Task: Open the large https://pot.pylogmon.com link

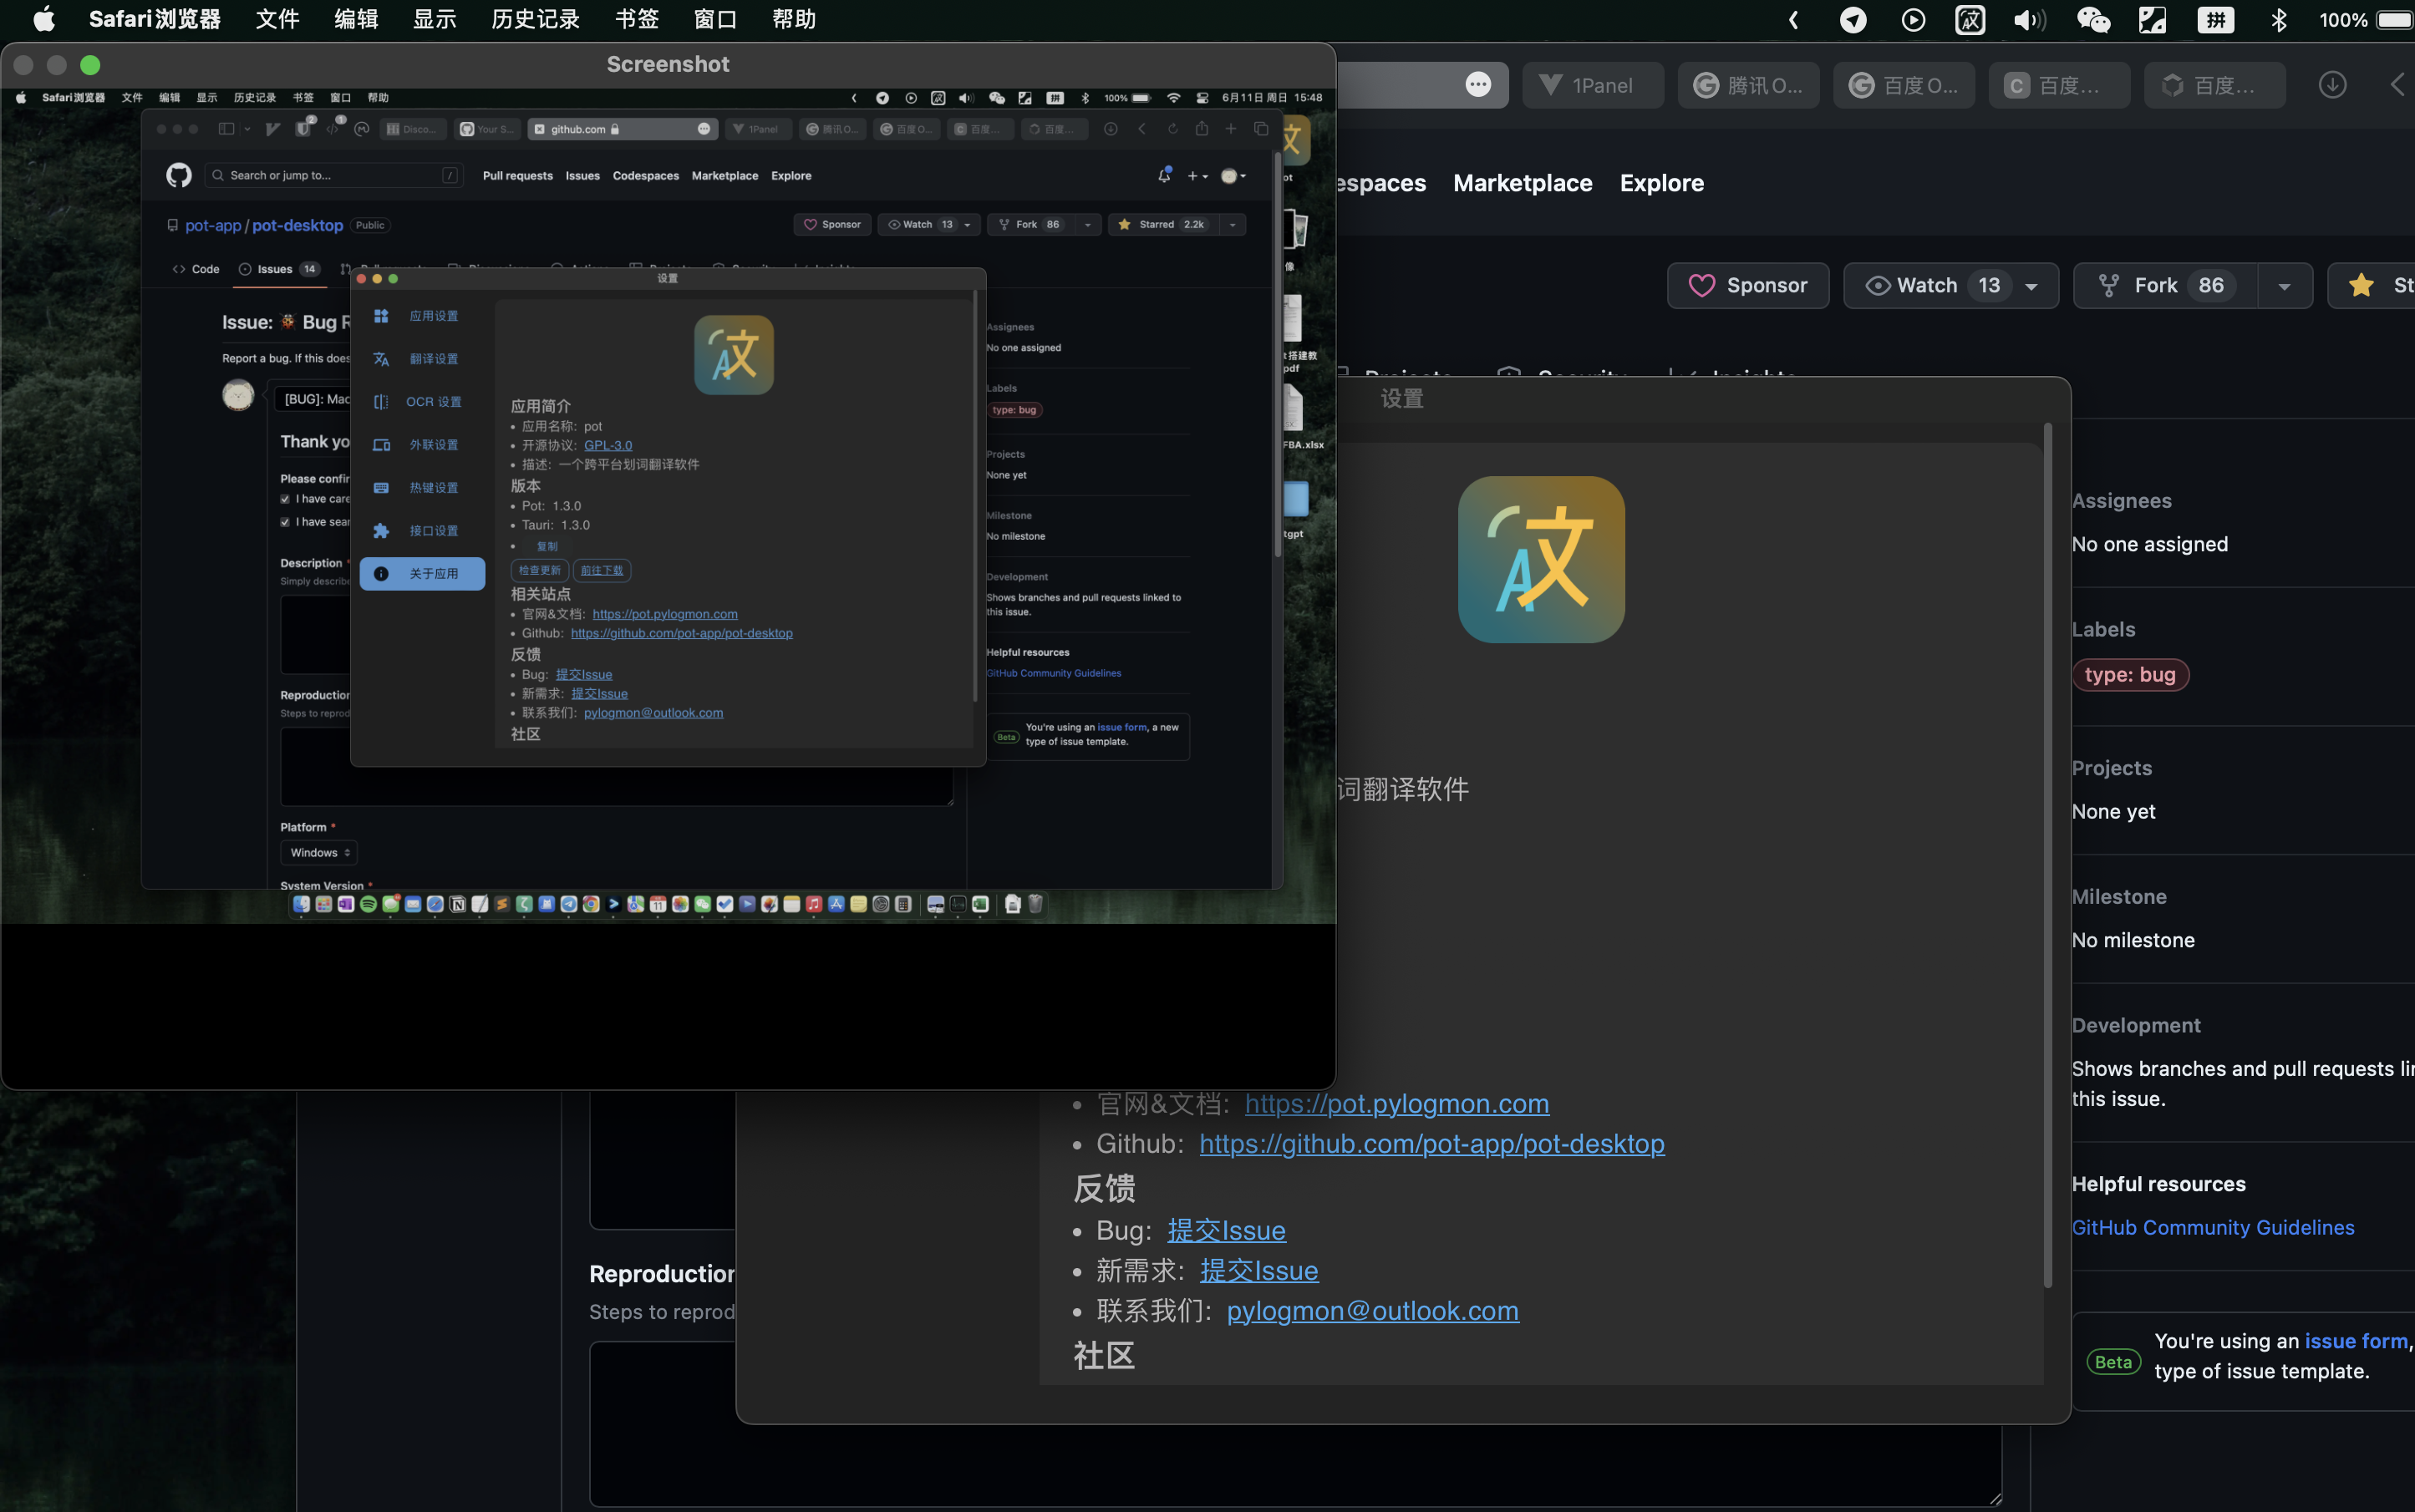Action: [x=1396, y=1103]
